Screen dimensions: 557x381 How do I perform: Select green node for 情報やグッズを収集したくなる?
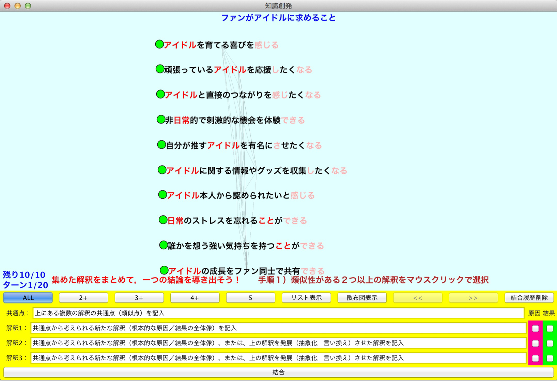(162, 170)
